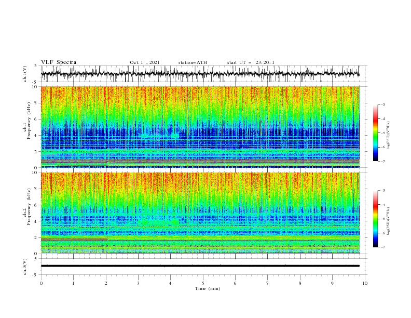Click the ch.2 spectrogram panel
Image resolution: width=411 pixels, height=318 pixels.
(x=200, y=213)
